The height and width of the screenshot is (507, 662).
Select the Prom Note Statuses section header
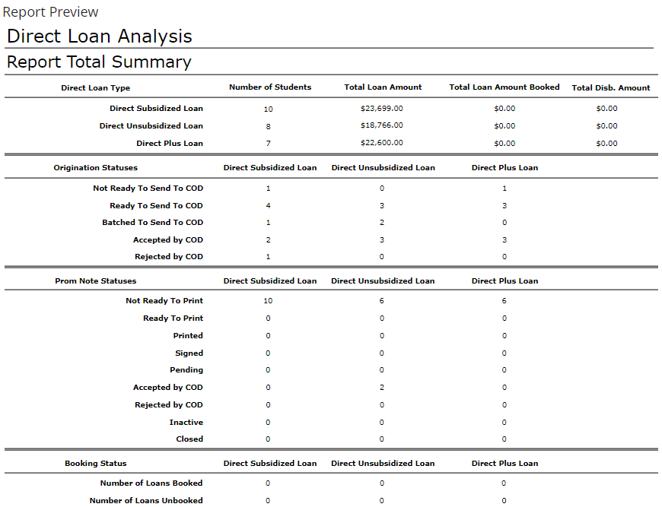pyautogui.click(x=96, y=281)
